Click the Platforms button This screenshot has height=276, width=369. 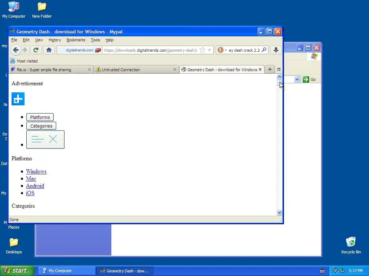click(x=40, y=117)
